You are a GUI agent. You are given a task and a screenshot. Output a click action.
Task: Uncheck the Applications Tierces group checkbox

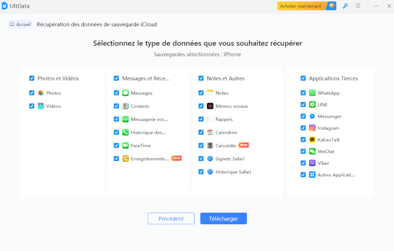tap(303, 78)
